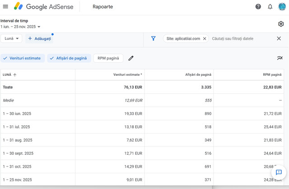Remove the Site: aplicatiiai.com filter chip
The height and width of the screenshot is (189, 289).
coord(205,39)
